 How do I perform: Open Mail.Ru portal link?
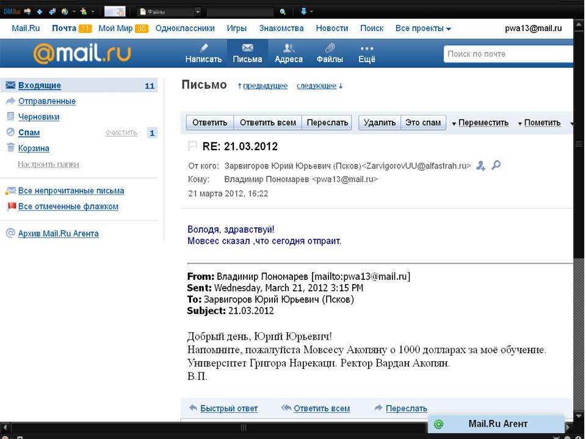pos(26,29)
